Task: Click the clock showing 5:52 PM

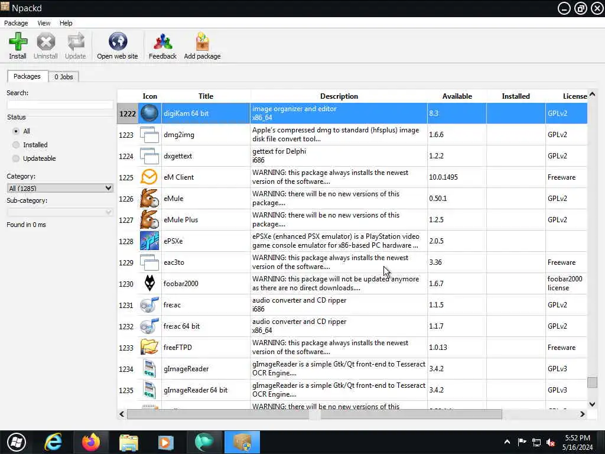Action: pos(577,438)
